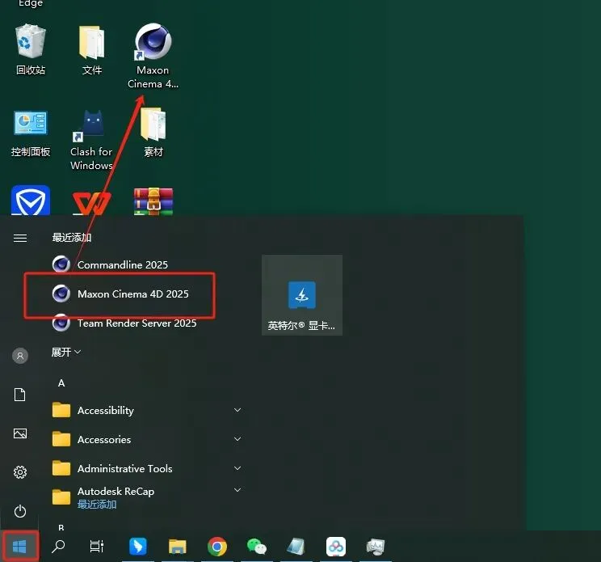Open taskbar search magnifier
The width and height of the screenshot is (601, 562).
58,547
